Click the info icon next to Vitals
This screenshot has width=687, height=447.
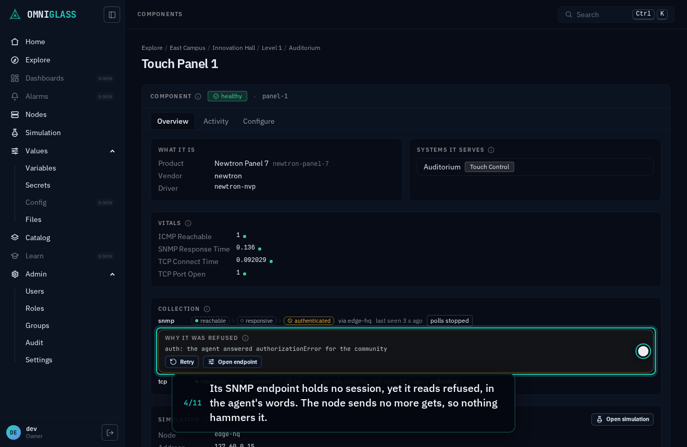[188, 223]
